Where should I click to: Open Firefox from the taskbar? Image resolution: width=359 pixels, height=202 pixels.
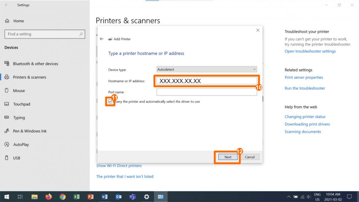pos(48,197)
